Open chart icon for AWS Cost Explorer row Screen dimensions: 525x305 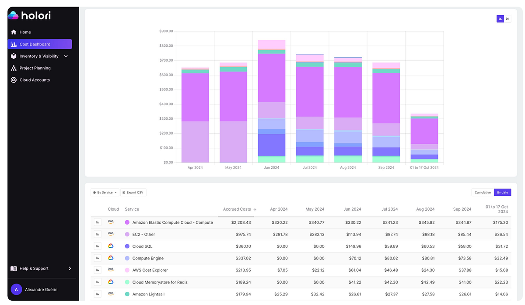tap(98, 270)
